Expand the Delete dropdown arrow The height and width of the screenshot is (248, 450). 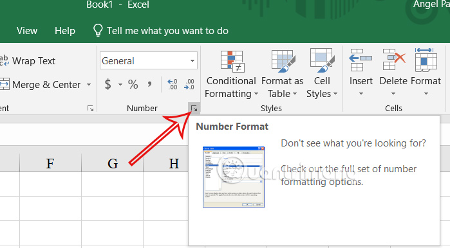pos(393,94)
